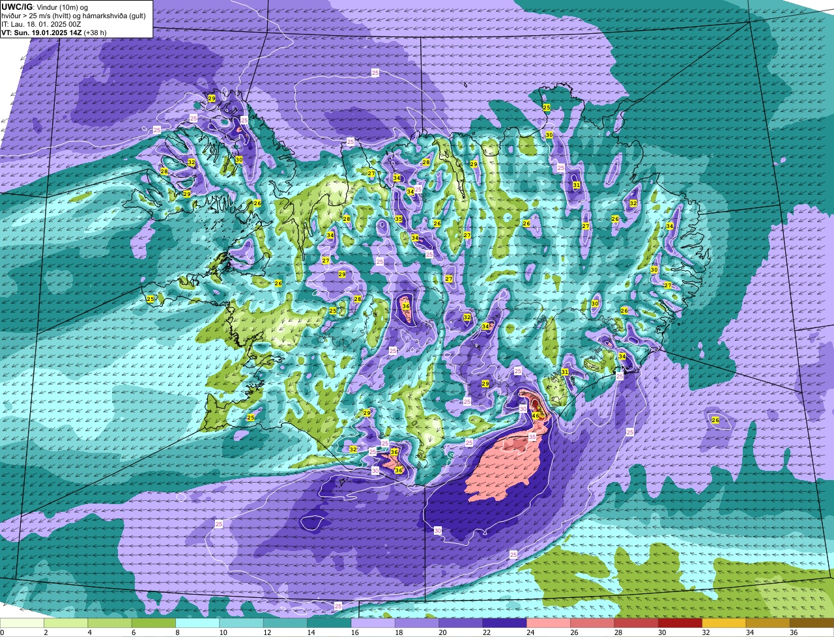The width and height of the screenshot is (834, 637).
Task: Click the legend scale value 32
Action: coord(706,632)
